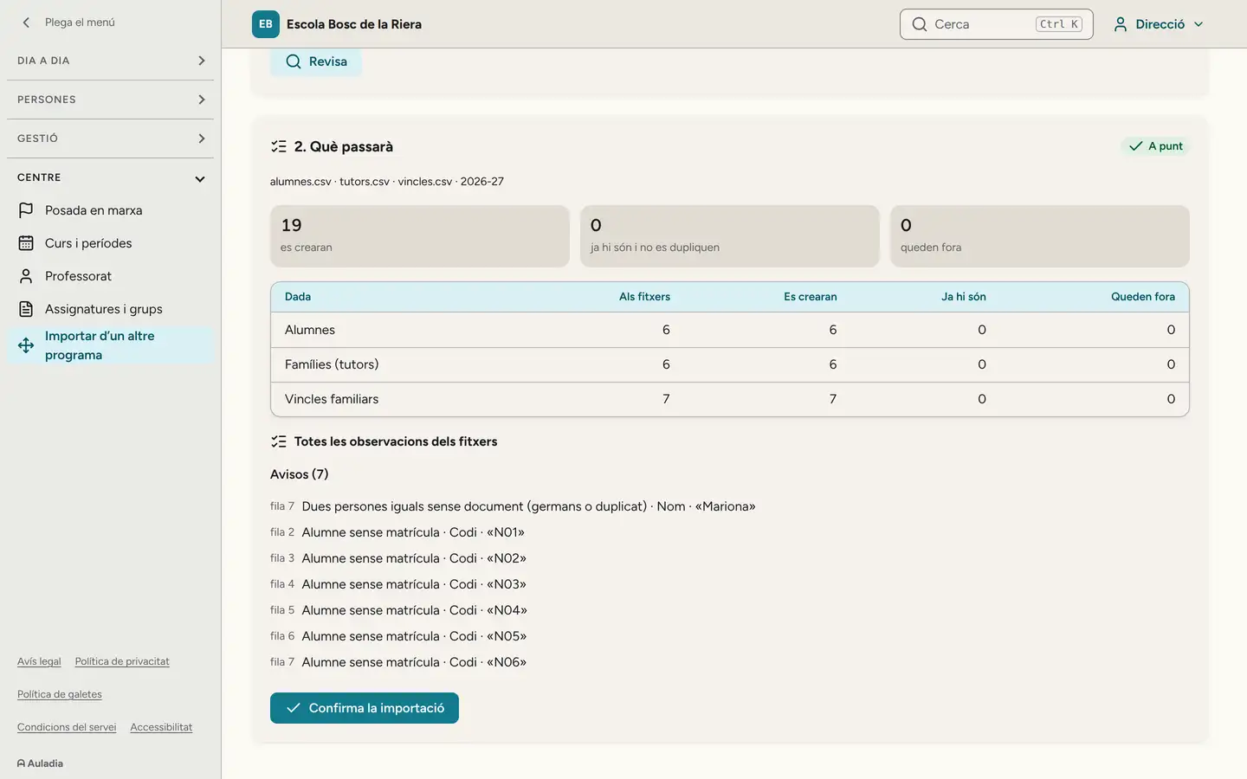Click the EB school logo badge
Image resolution: width=1247 pixels, height=779 pixels.
266,24
